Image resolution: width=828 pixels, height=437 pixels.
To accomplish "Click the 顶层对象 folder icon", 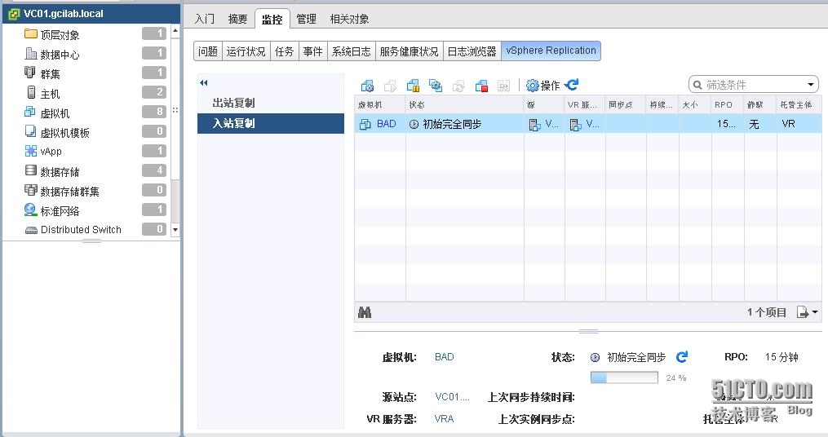I will [x=31, y=33].
